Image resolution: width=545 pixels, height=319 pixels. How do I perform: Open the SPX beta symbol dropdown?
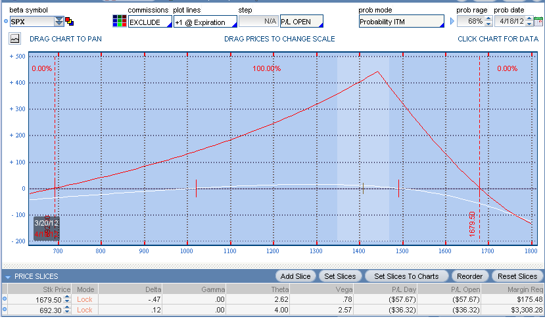[59, 21]
